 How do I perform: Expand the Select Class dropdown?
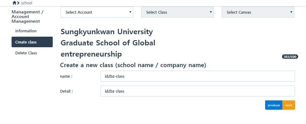tap(177, 12)
